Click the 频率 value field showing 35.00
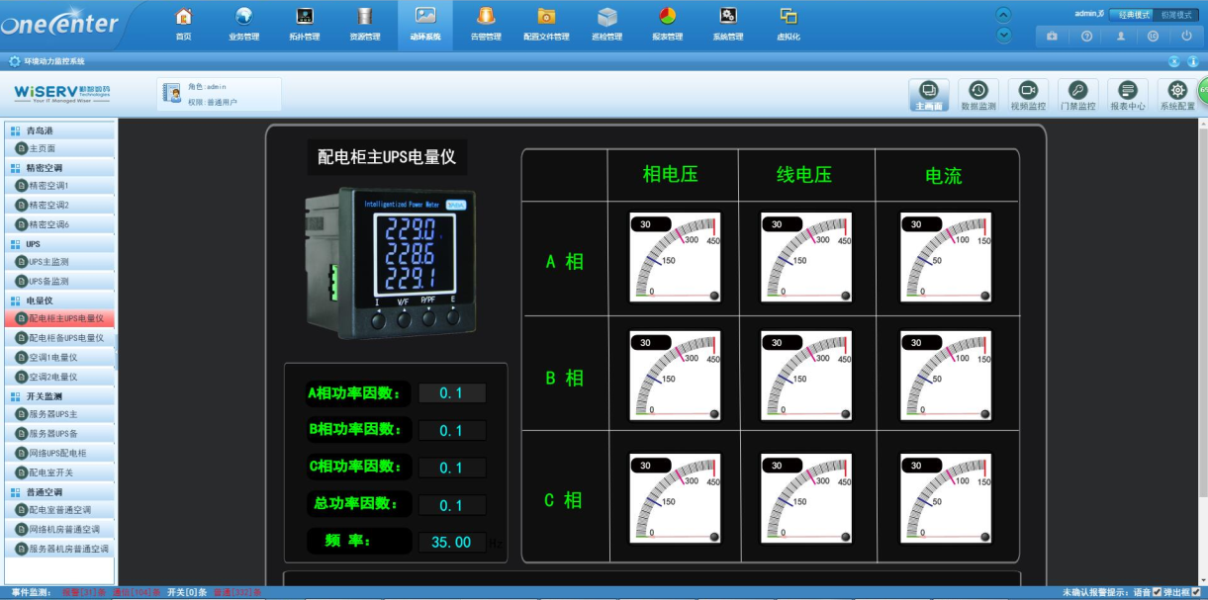1208x600 pixels. [x=451, y=543]
